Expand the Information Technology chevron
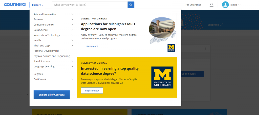This screenshot has width=259, height=115. pyautogui.click(x=72, y=35)
